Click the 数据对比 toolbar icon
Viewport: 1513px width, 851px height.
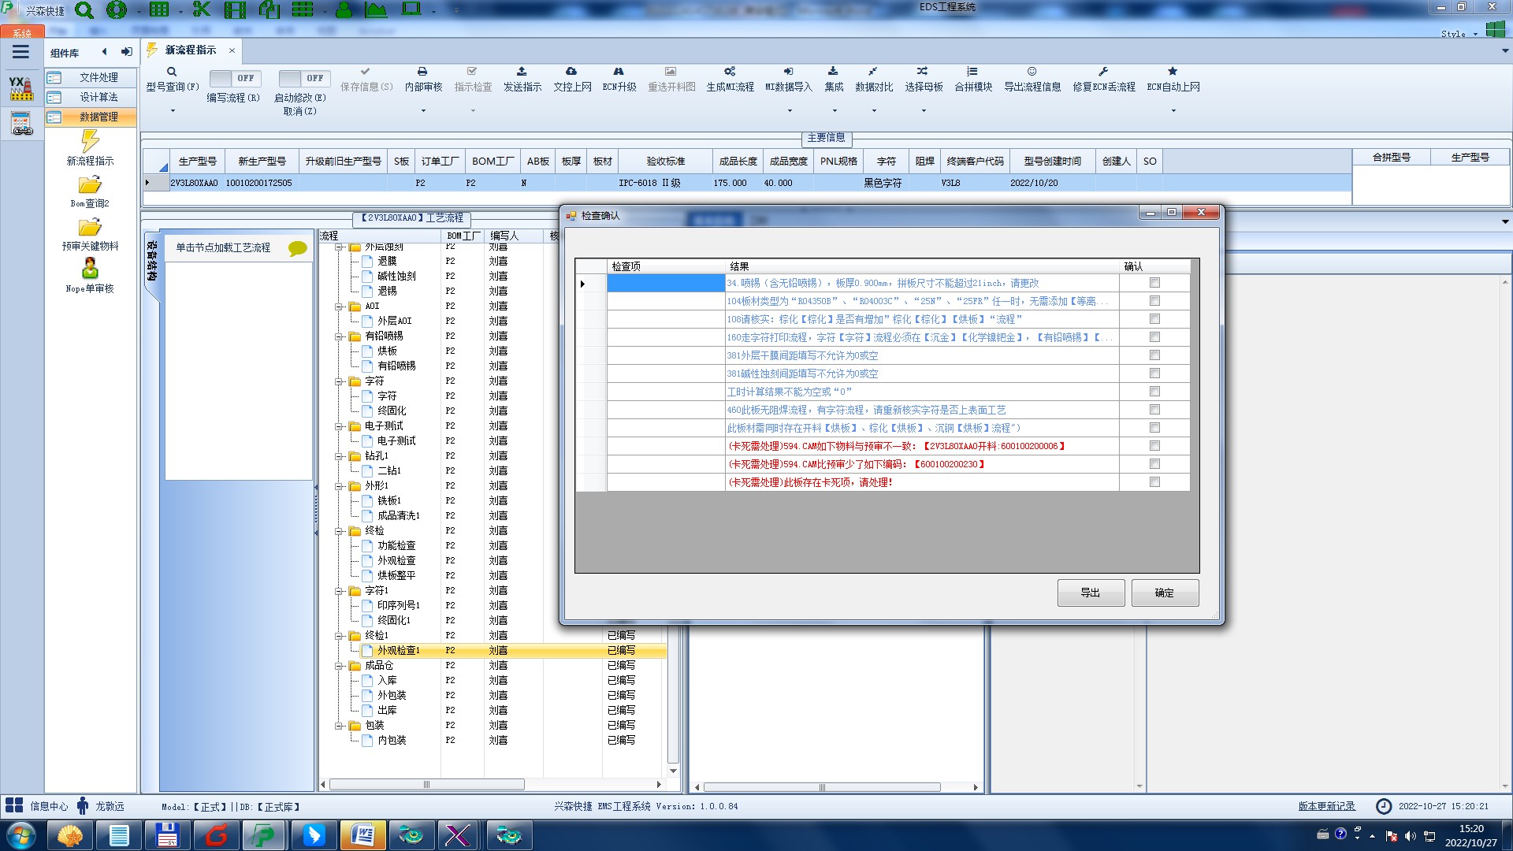point(873,72)
